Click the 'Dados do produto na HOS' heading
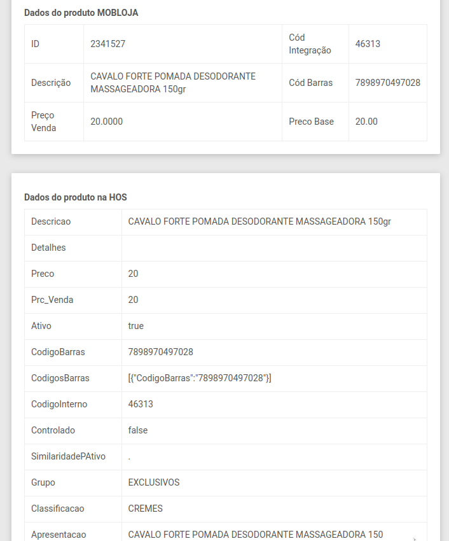This screenshot has width=449, height=541. tap(76, 197)
